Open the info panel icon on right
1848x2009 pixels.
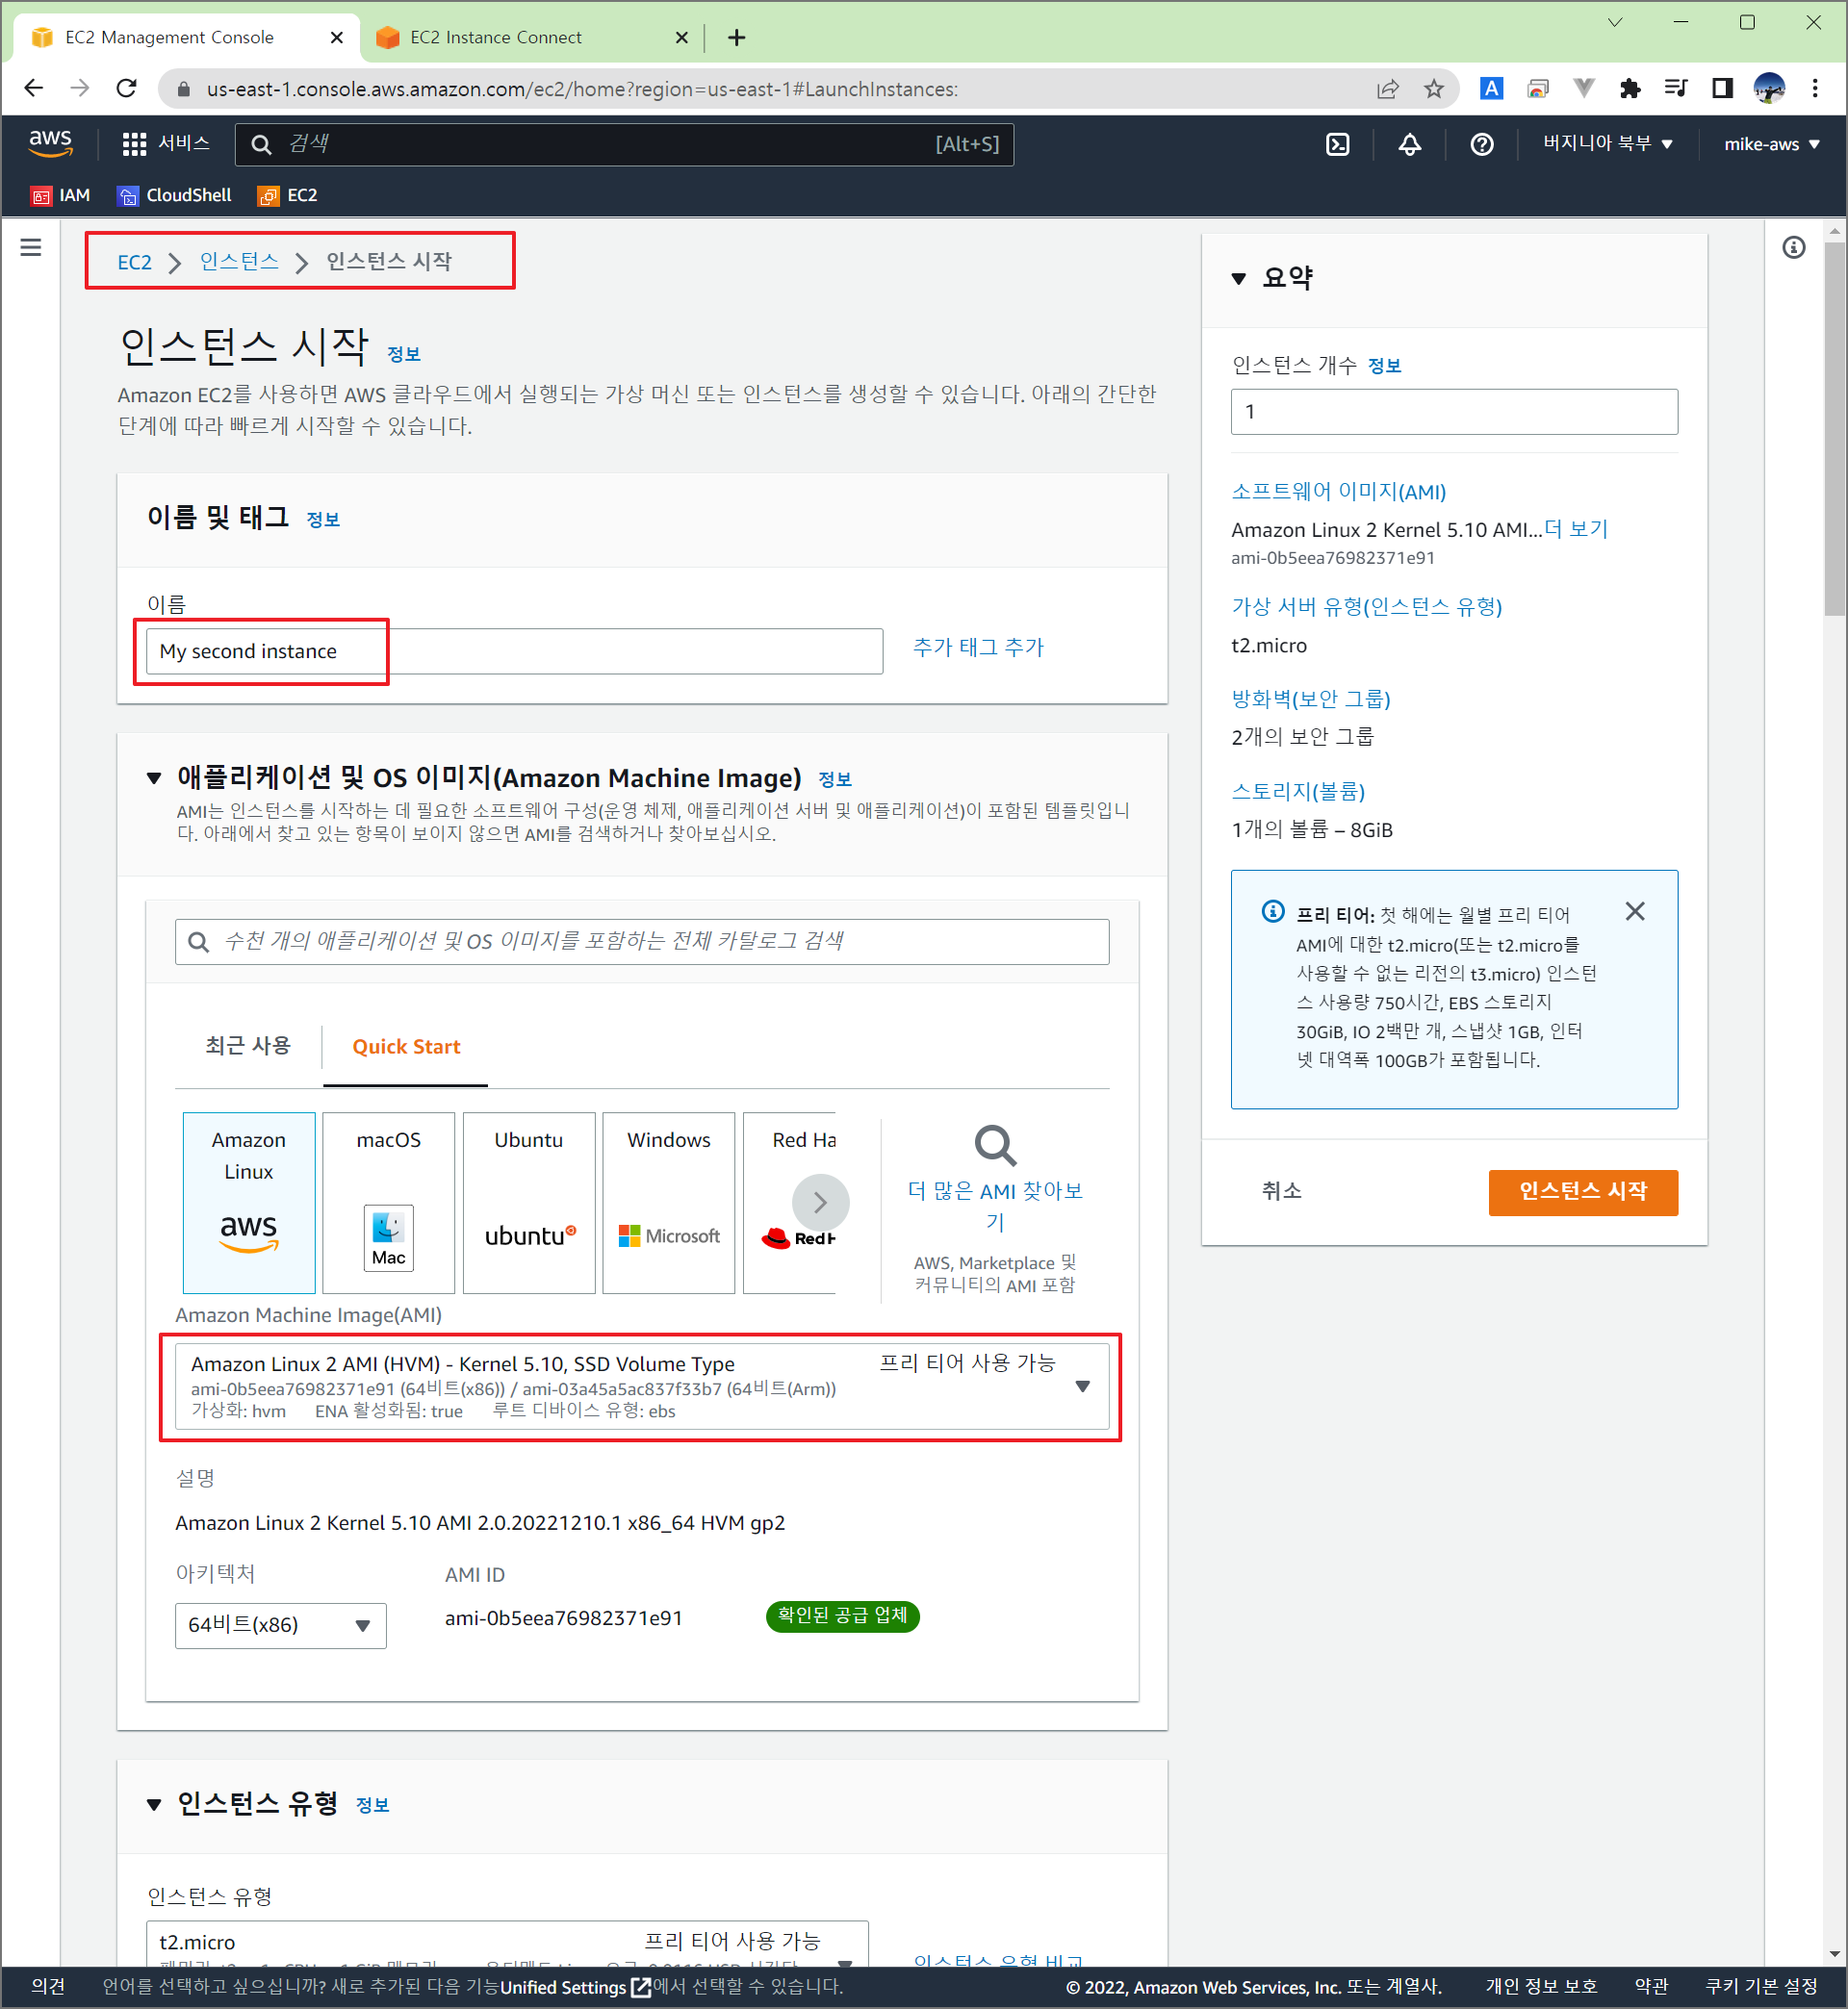point(1793,247)
